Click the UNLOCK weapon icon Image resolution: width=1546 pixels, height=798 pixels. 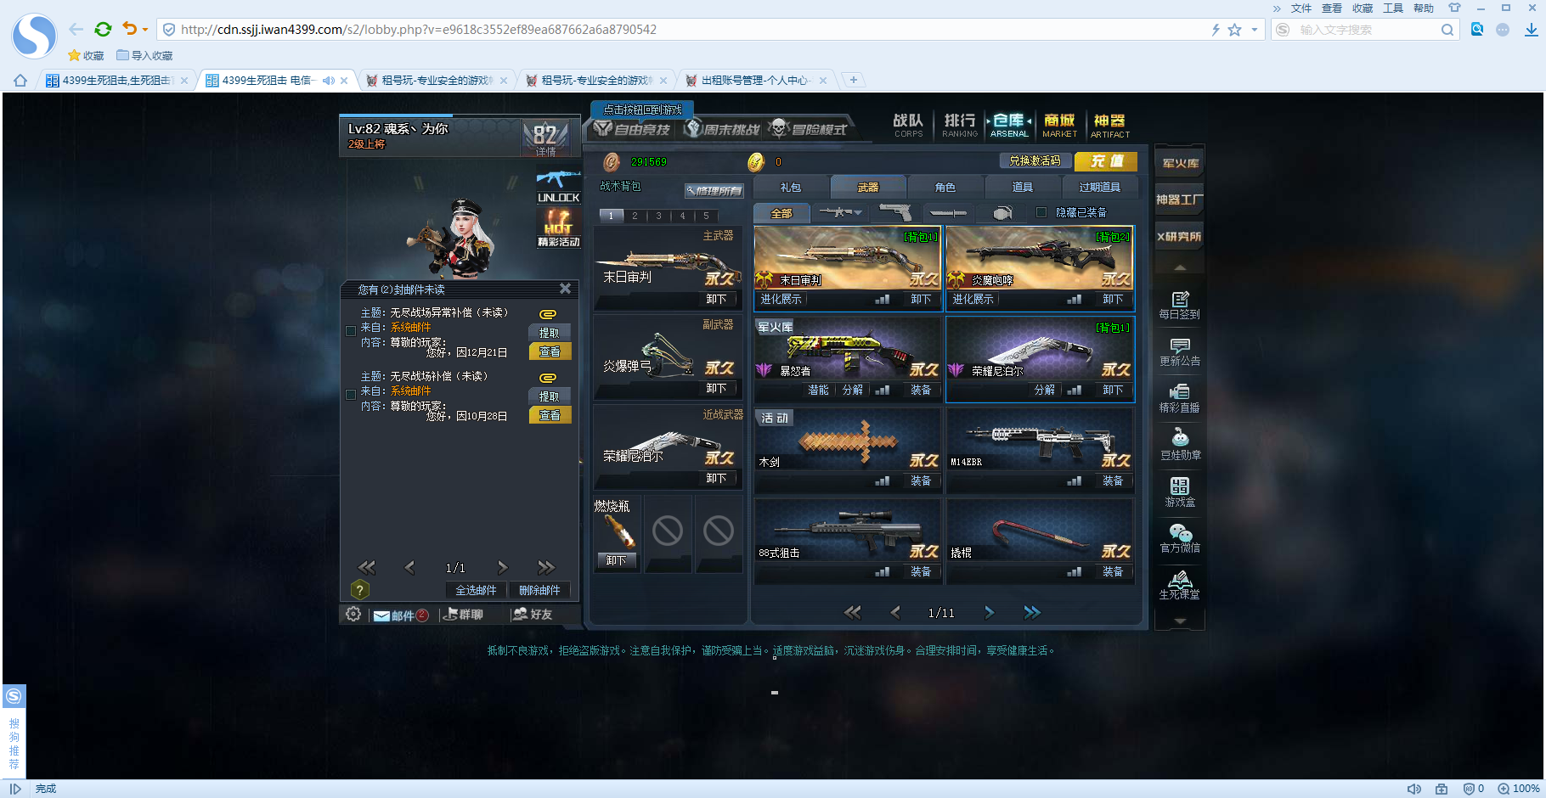(558, 187)
